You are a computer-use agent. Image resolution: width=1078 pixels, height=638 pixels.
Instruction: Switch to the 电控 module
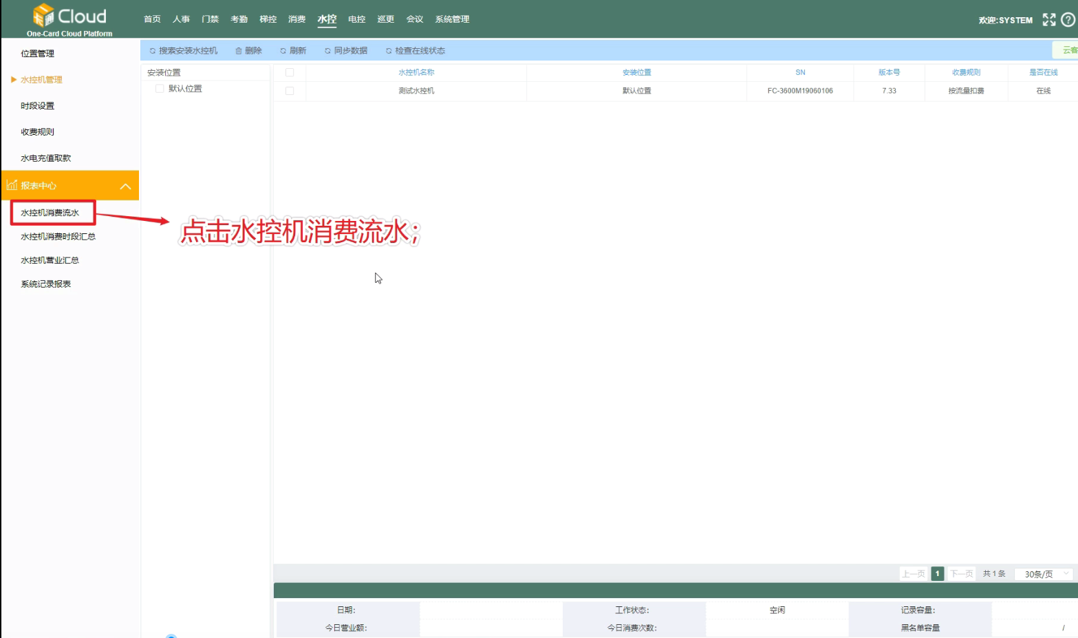356,19
